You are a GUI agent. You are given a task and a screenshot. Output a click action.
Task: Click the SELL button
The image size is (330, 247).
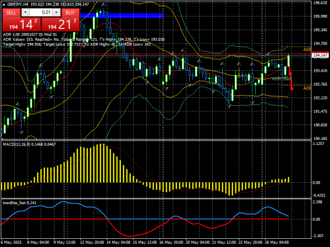pyautogui.click(x=11, y=13)
